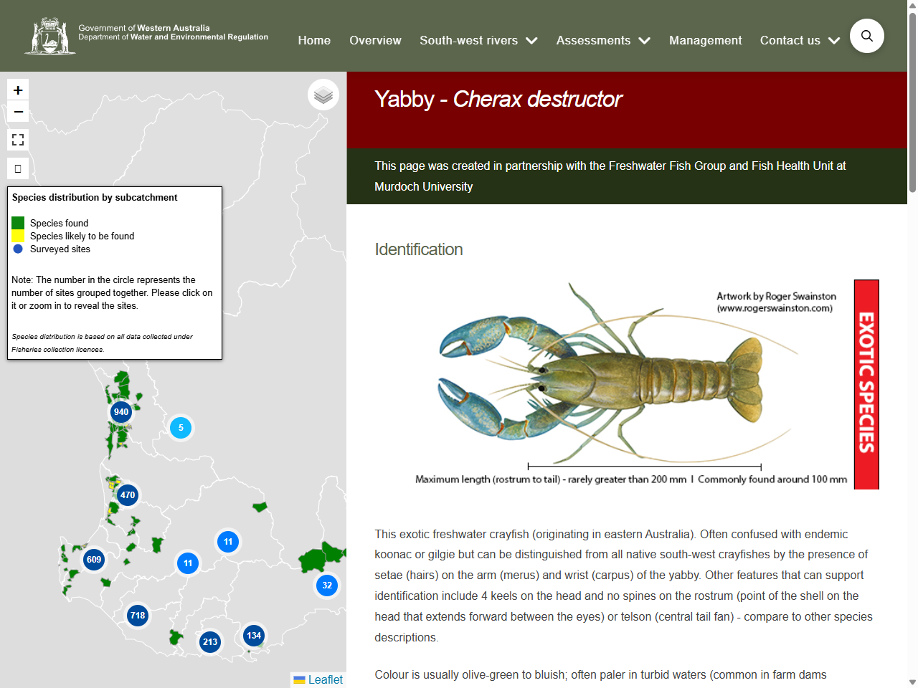The image size is (918, 688).
Task: Enter fullscreen map view
Action: (17, 139)
